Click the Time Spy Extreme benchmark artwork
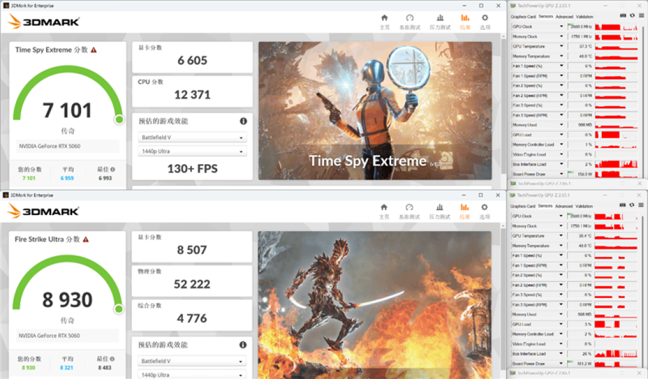This screenshot has width=648, height=379. [x=375, y=111]
